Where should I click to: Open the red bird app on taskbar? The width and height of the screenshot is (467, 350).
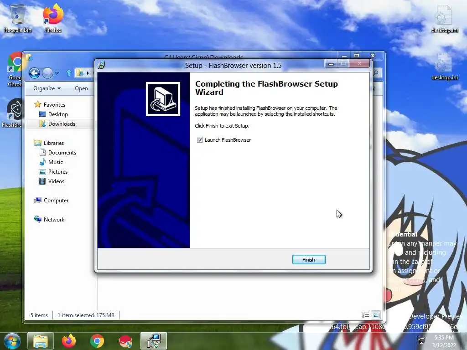pos(125,341)
